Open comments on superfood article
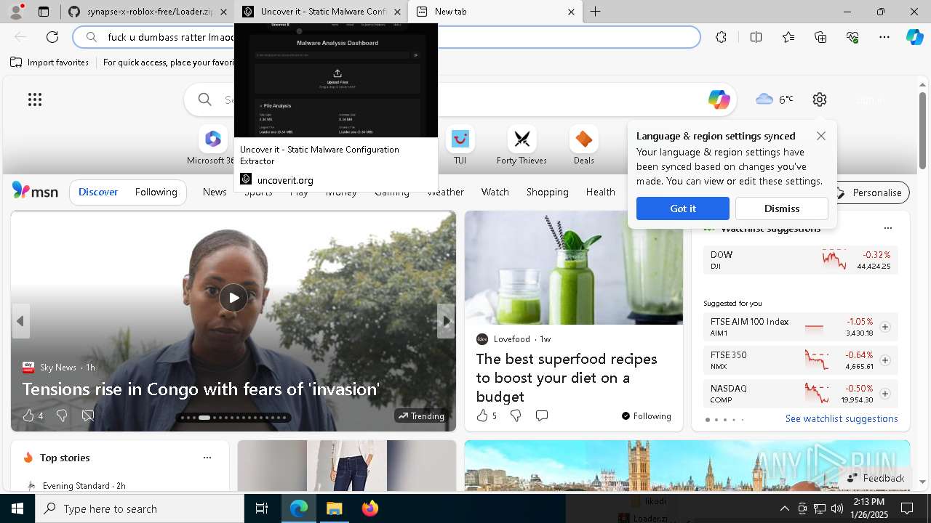The width and height of the screenshot is (931, 523). click(x=542, y=415)
